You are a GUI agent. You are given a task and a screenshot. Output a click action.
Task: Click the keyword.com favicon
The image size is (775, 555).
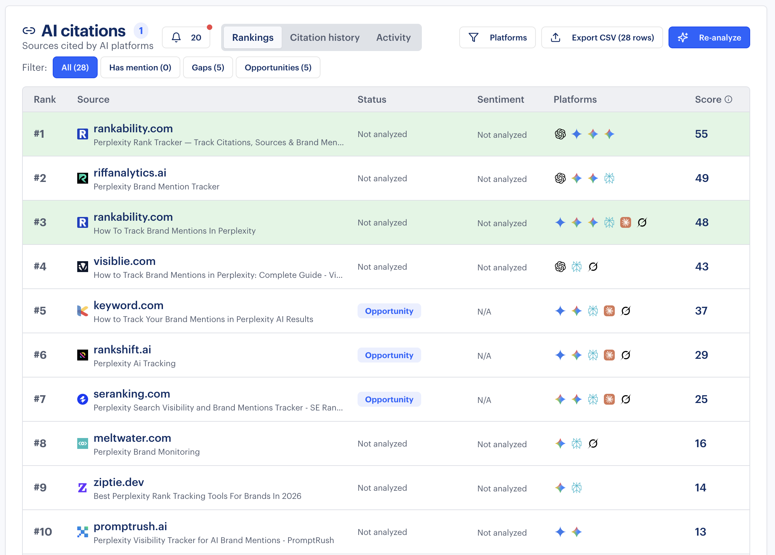coord(82,311)
